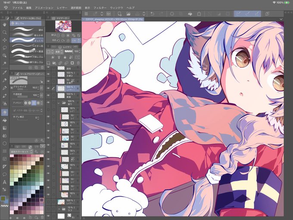Zoom out with the Navigator minus icon
This screenshot has width=293, height=220.
[58, 35]
